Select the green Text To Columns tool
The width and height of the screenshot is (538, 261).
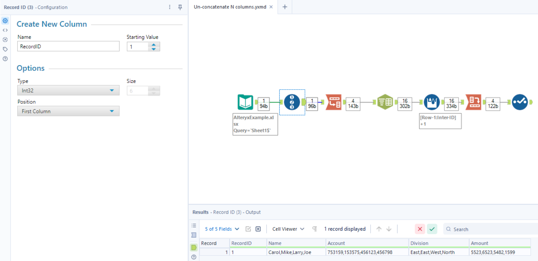point(385,102)
